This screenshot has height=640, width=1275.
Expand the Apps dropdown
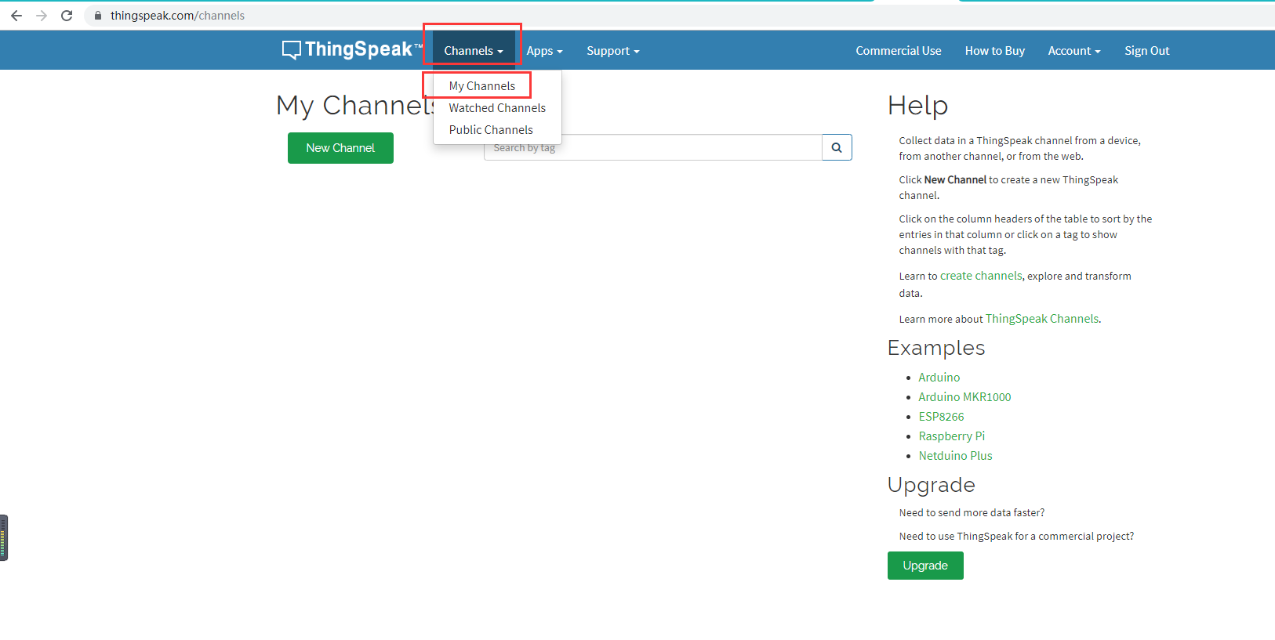tap(545, 51)
